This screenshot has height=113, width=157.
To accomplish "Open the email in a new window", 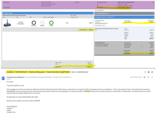I will pos(152,72).
